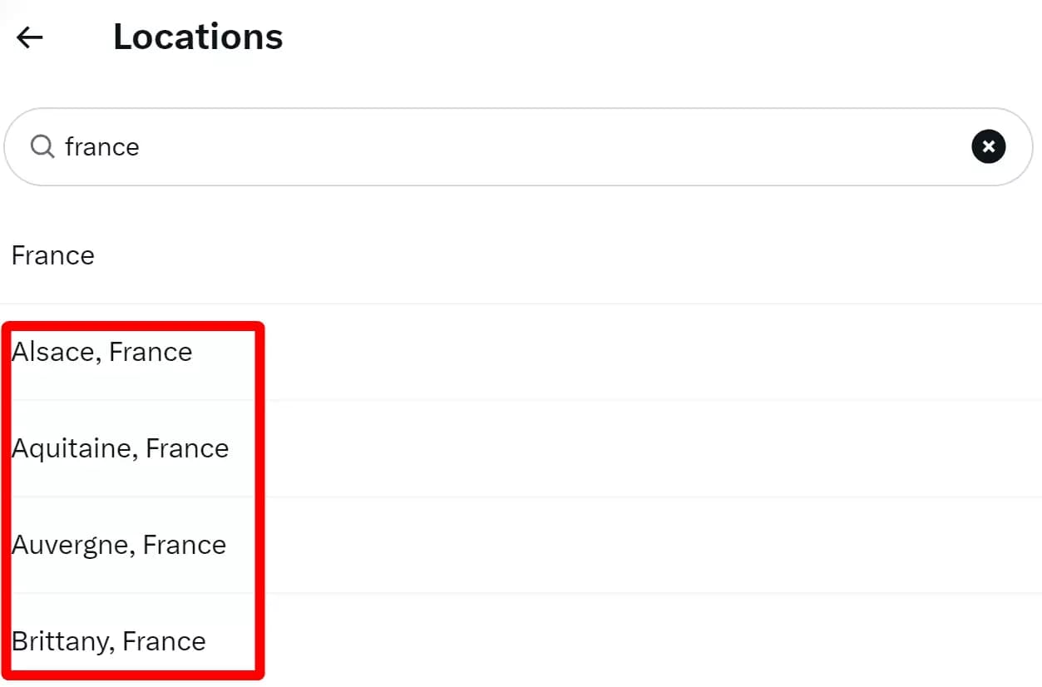Click inside the france search field
This screenshot has width=1042, height=687.
pos(333,146)
